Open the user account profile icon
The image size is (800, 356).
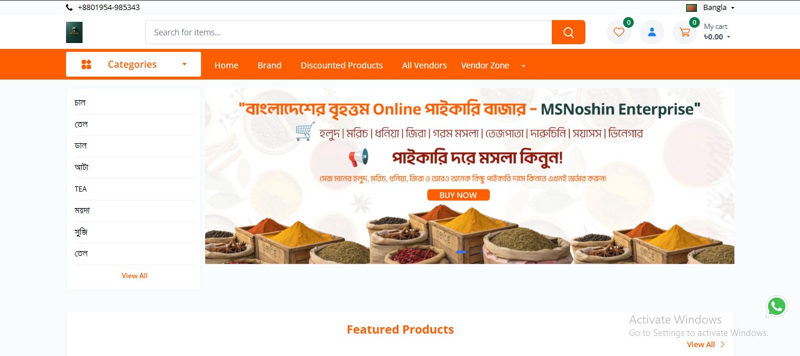coord(652,32)
